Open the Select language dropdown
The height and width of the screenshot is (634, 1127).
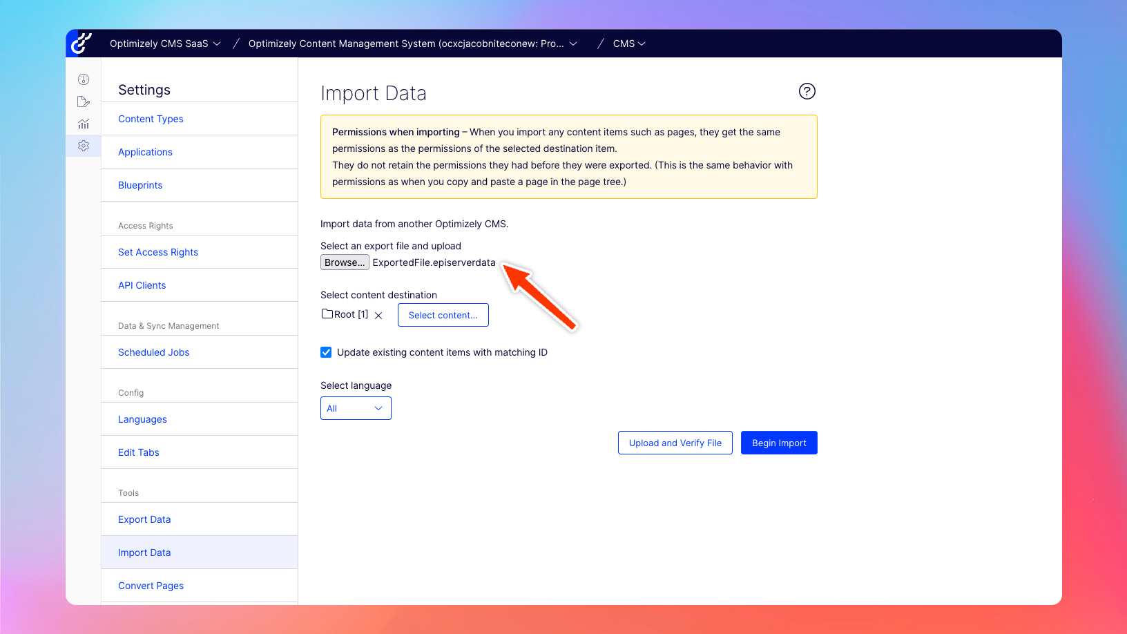pyautogui.click(x=356, y=408)
